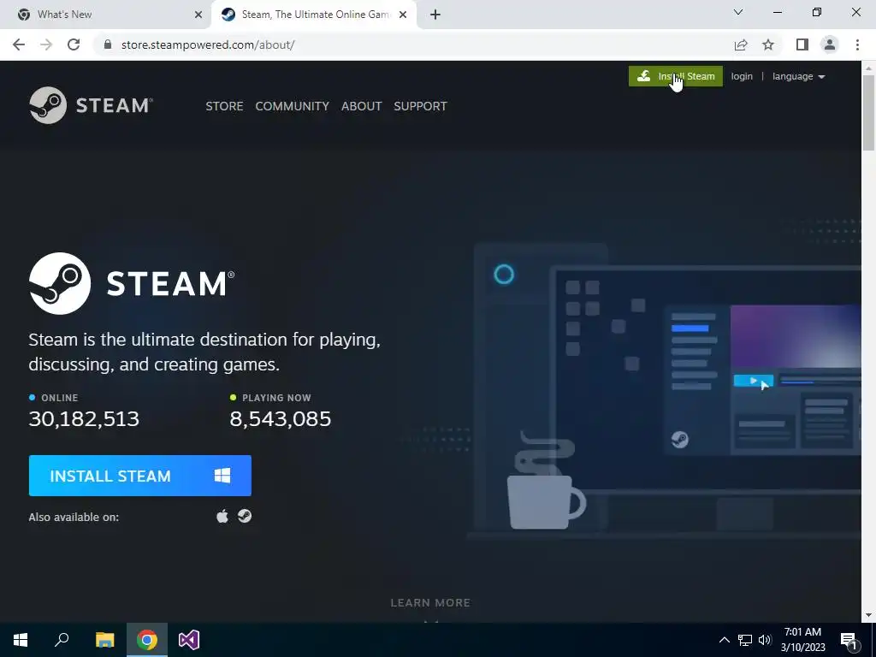The width and height of the screenshot is (876, 657).
Task: Select the Steam browser tab
Action: point(313,15)
